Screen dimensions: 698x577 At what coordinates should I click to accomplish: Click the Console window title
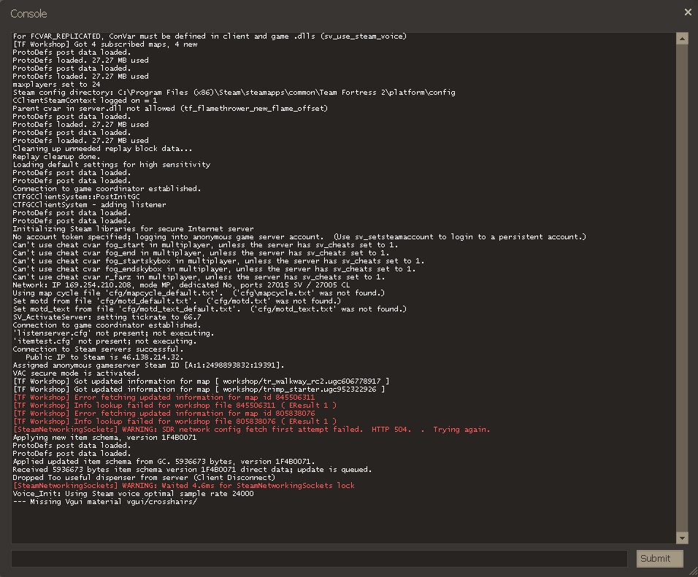[x=28, y=14]
